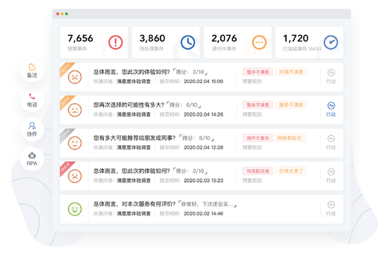Screen dimensions: 387x258
Task: Open the 备注 notes icon in sidebar
Action: (32, 67)
